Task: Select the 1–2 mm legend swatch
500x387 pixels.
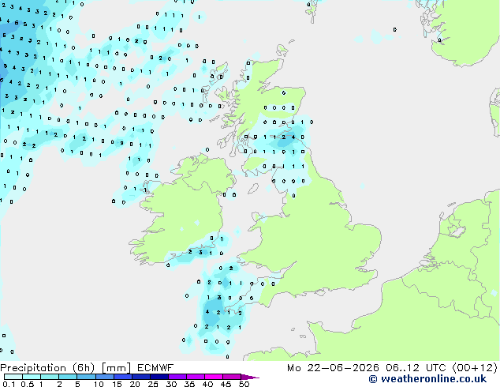Action: pyautogui.click(x=50, y=377)
